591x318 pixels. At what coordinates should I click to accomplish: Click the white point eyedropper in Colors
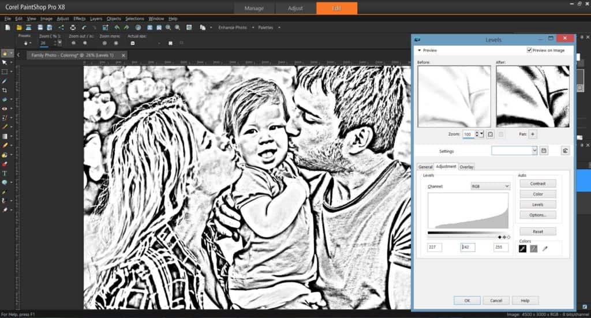pos(544,249)
